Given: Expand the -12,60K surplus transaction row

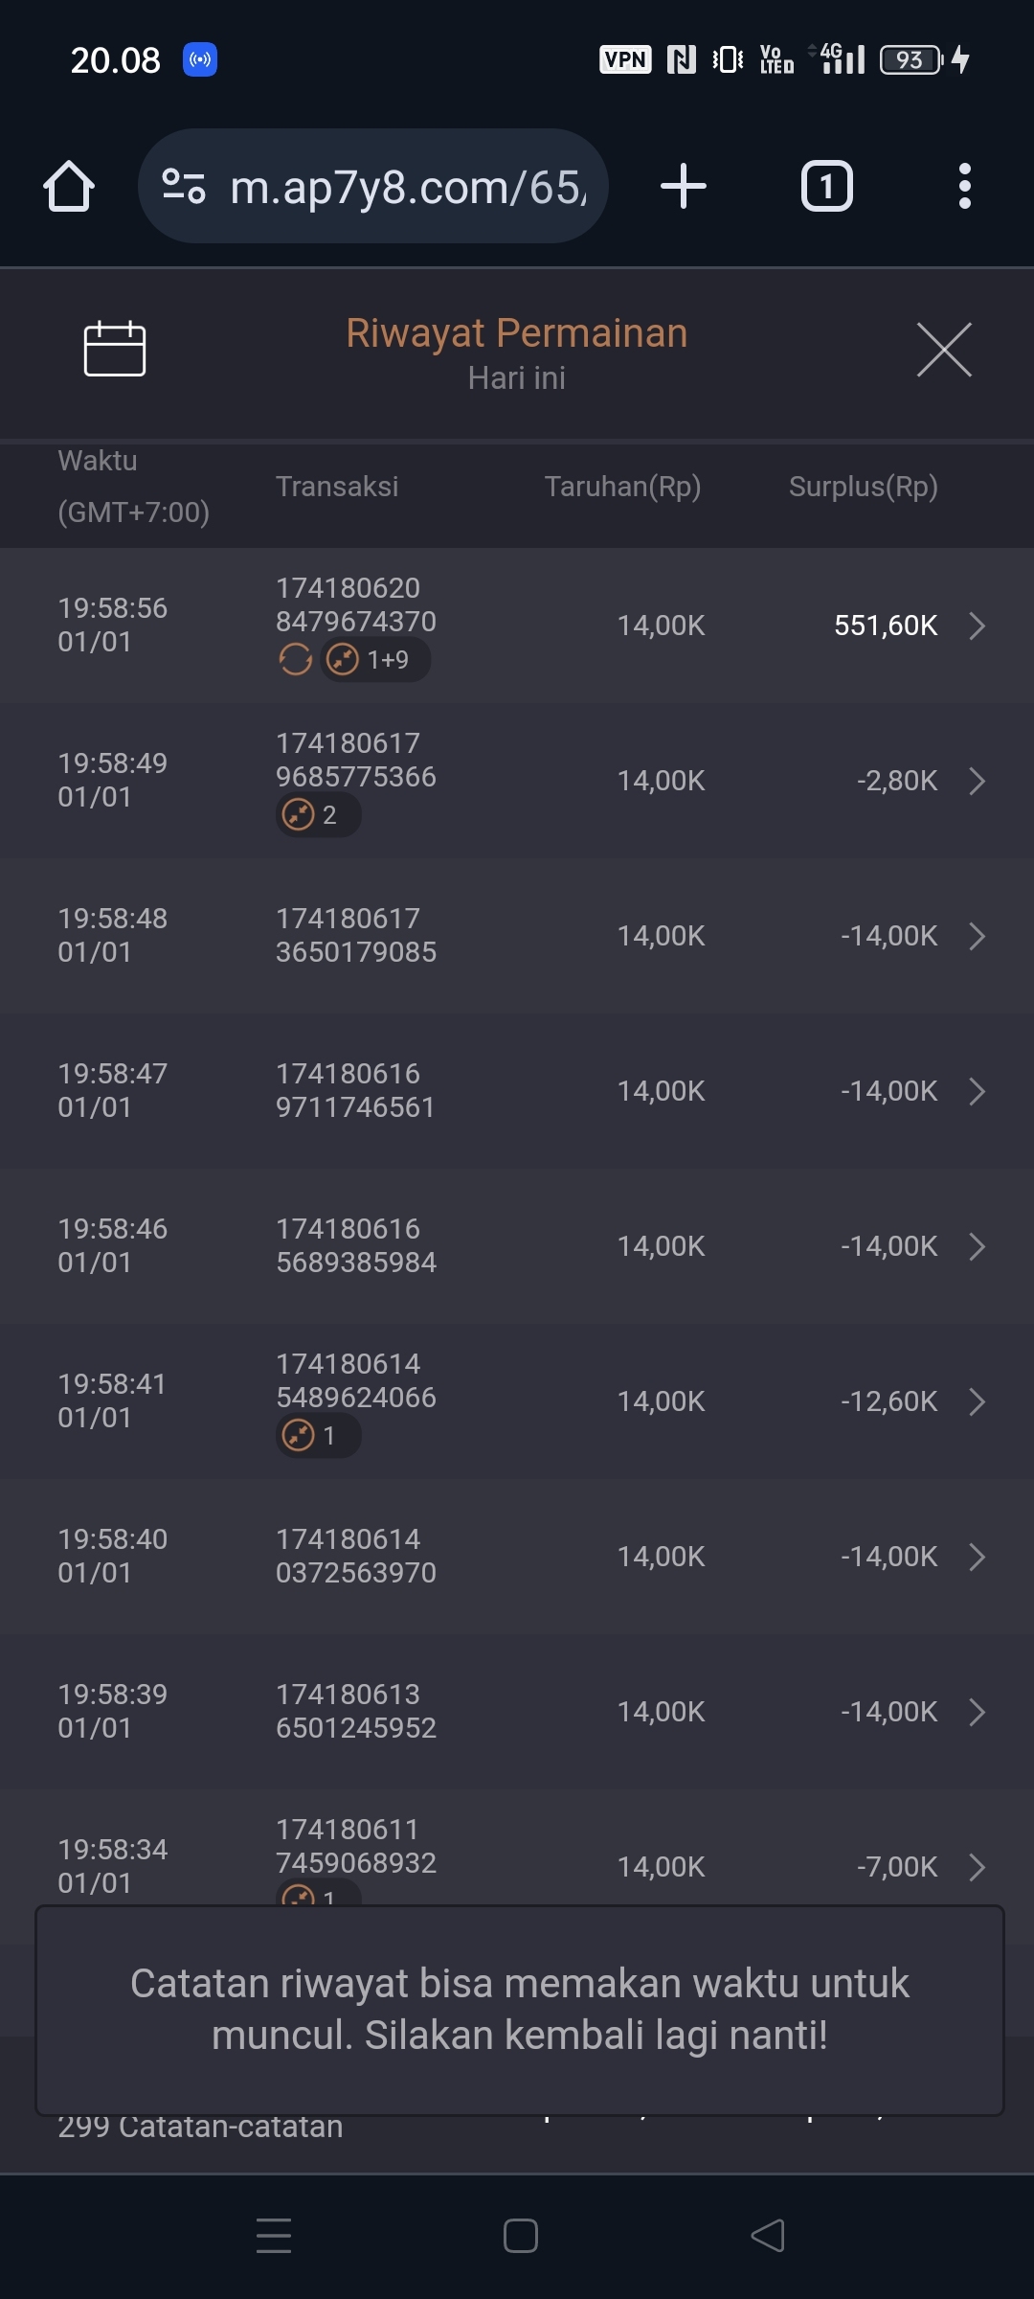Looking at the screenshot, I should (977, 1401).
